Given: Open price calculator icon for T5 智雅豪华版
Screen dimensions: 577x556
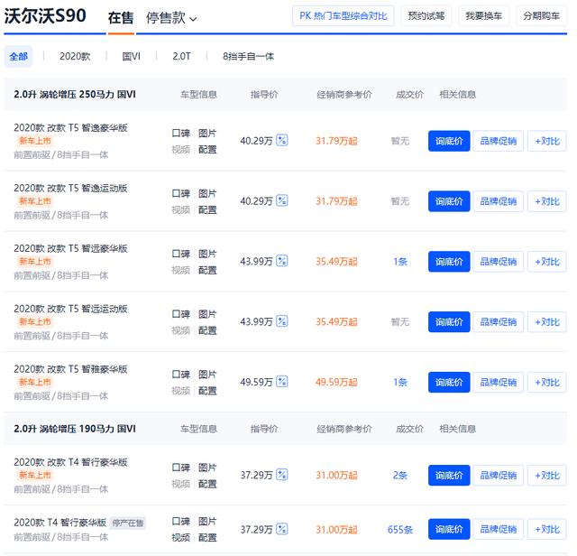Looking at the screenshot, I should [282, 382].
